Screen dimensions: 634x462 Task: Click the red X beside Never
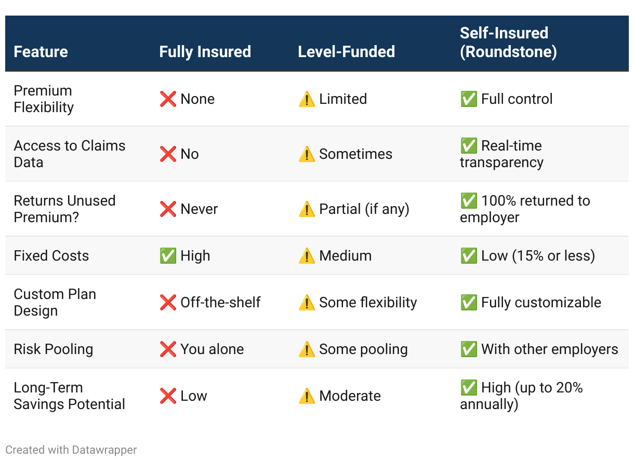point(168,209)
